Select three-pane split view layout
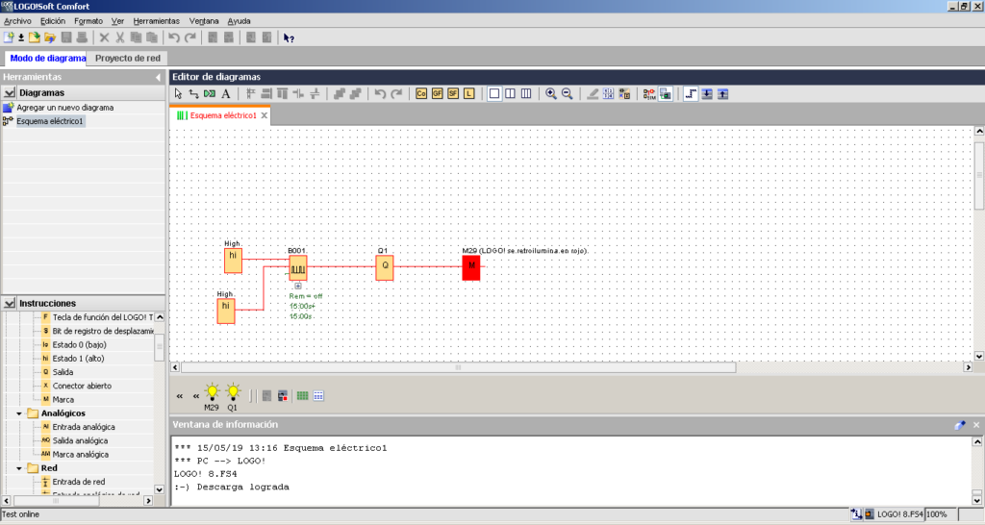 point(526,93)
